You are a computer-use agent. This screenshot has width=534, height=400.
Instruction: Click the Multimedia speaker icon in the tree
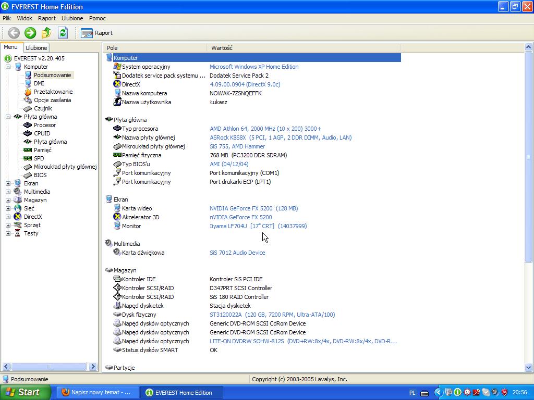pyautogui.click(x=18, y=192)
